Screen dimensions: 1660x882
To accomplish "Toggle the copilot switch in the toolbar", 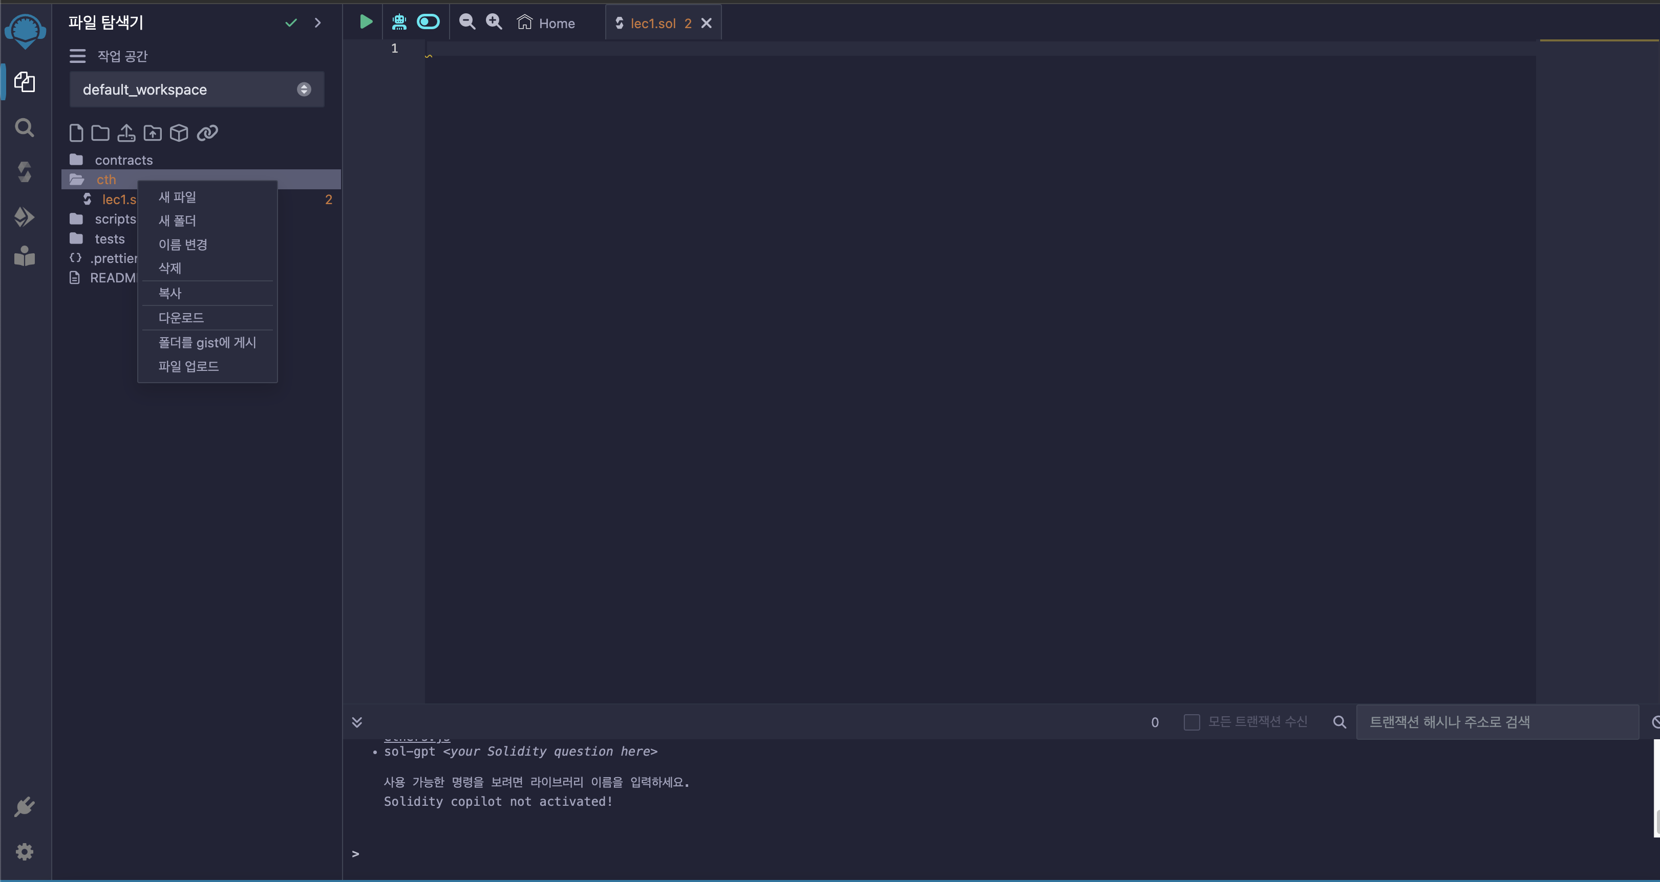I will tap(428, 23).
